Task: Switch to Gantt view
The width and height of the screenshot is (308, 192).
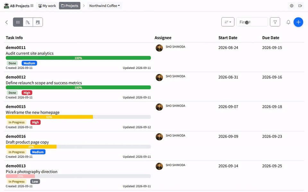Action: (28, 22)
